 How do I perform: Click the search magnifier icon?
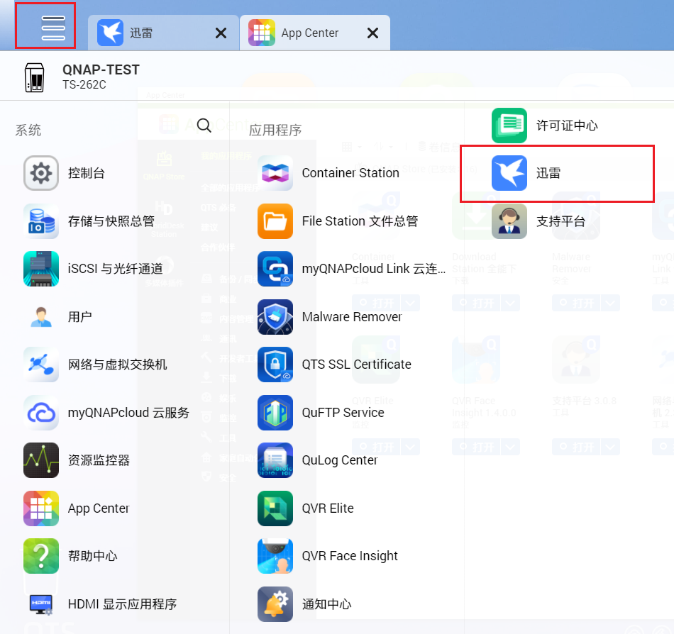pyautogui.click(x=204, y=126)
